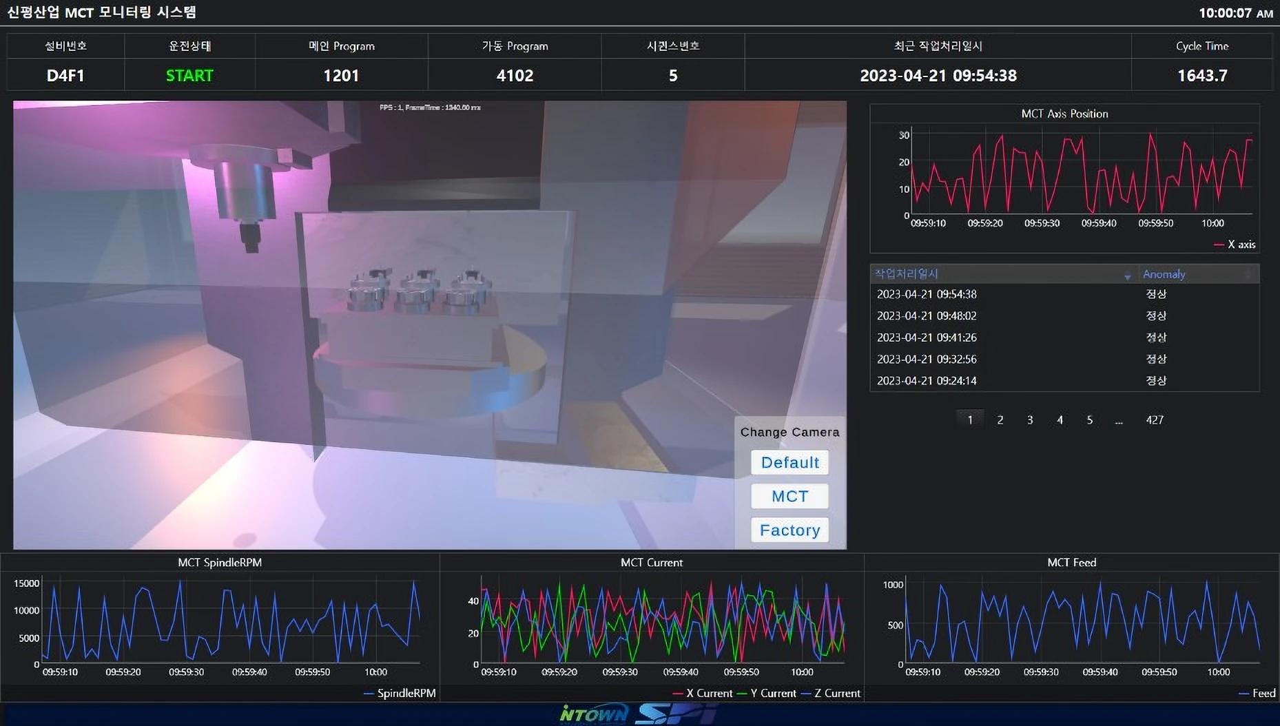This screenshot has height=726, width=1280.
Task: Toggle X axis legend in Axis Position chart
Action: [1235, 245]
